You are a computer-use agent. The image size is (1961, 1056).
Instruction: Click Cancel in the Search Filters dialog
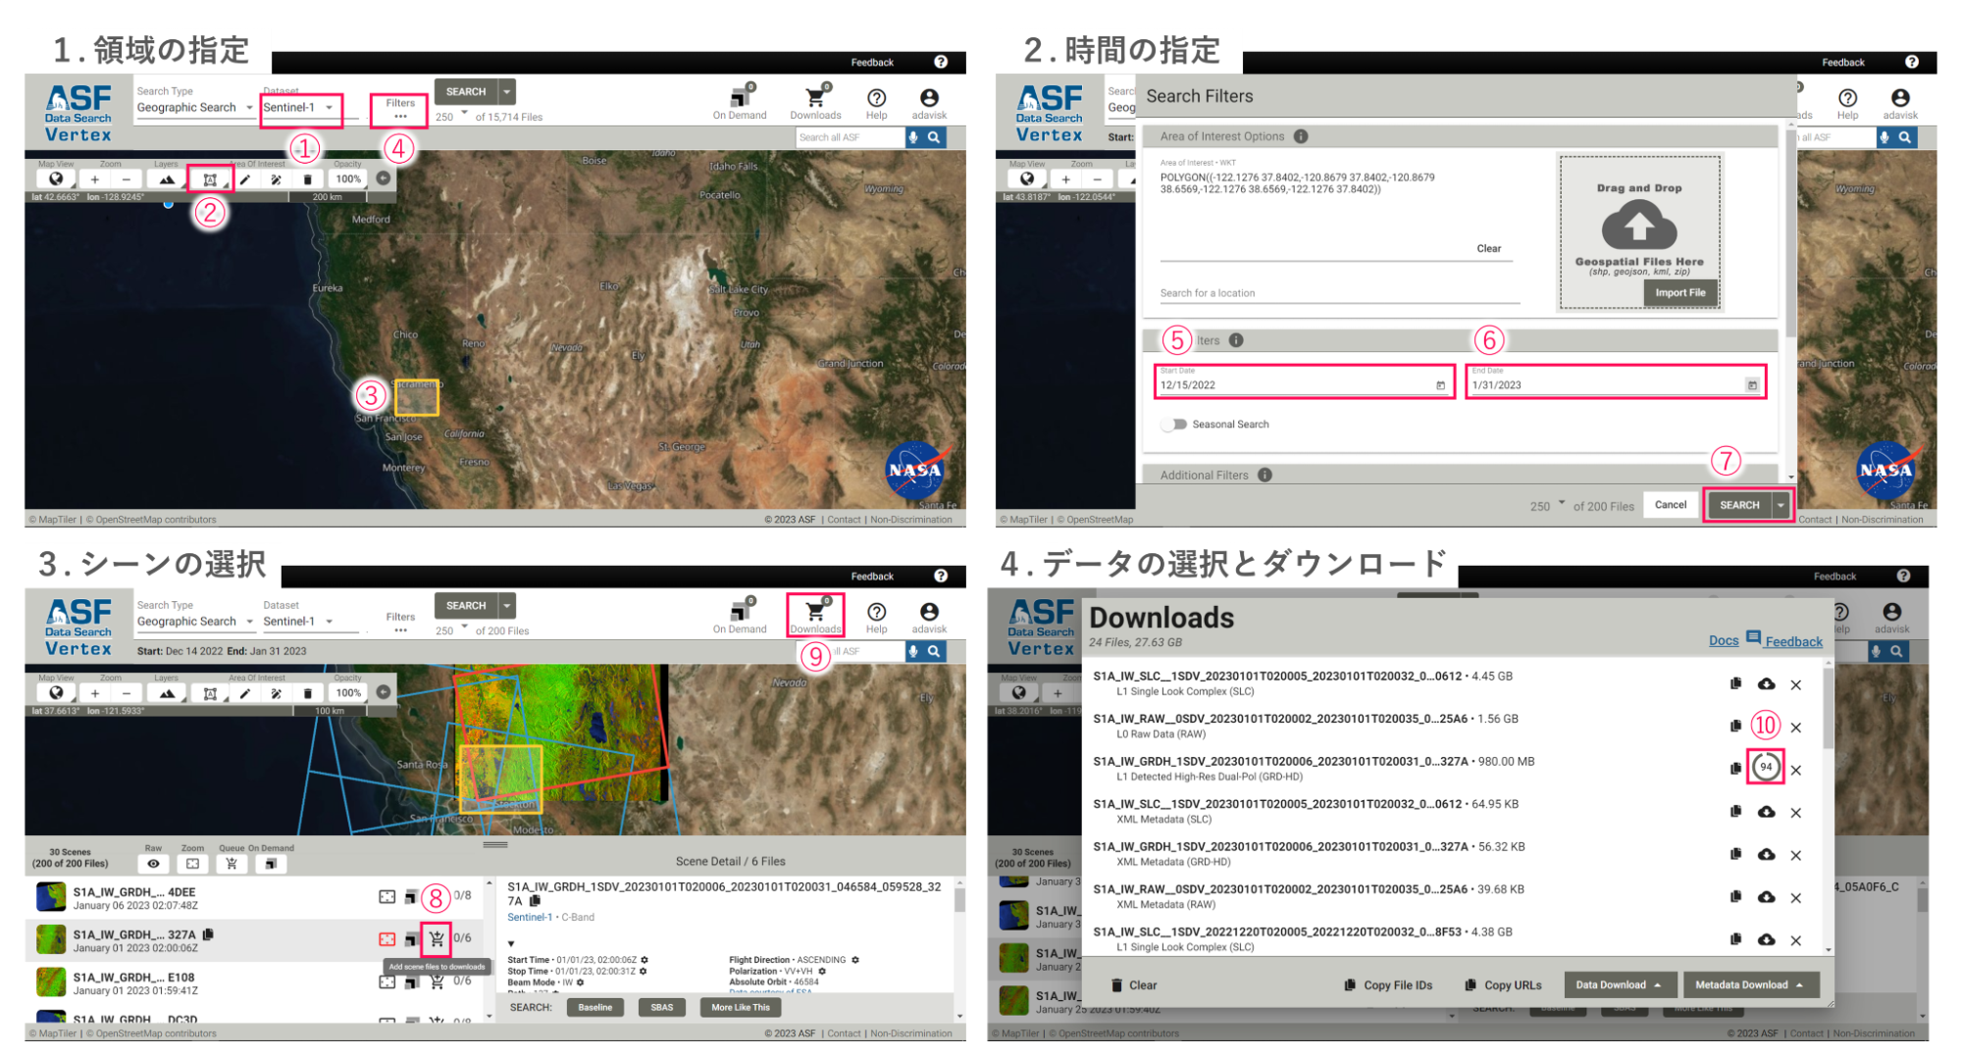tap(1671, 505)
